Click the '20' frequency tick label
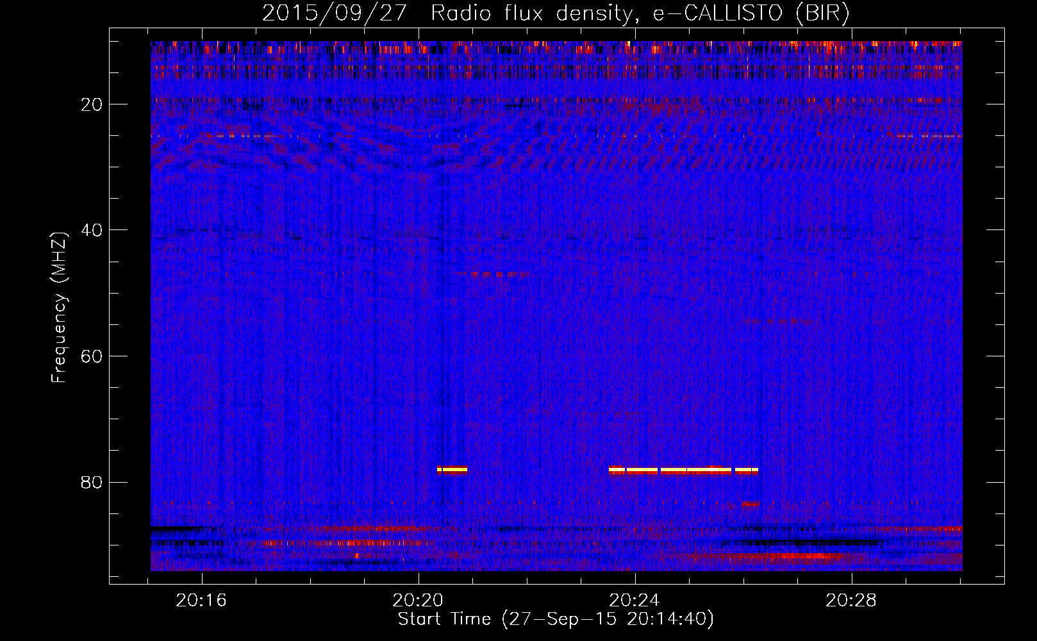 [92, 104]
